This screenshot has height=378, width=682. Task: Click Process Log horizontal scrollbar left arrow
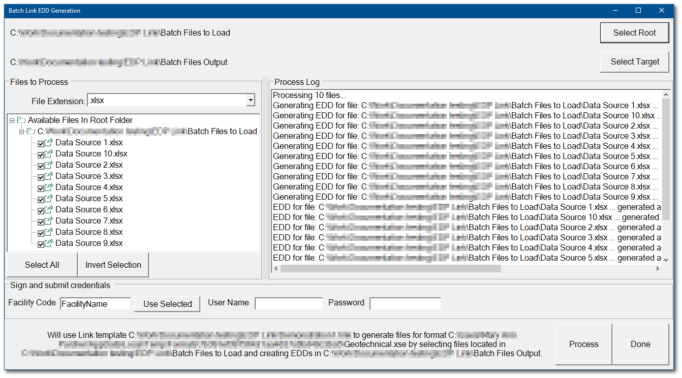pyautogui.click(x=276, y=268)
